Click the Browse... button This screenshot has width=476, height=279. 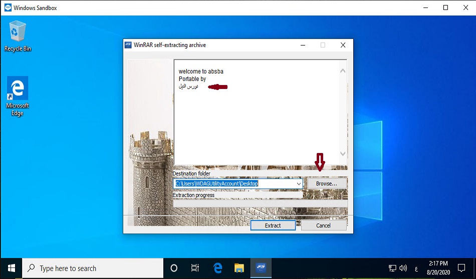(x=326, y=184)
